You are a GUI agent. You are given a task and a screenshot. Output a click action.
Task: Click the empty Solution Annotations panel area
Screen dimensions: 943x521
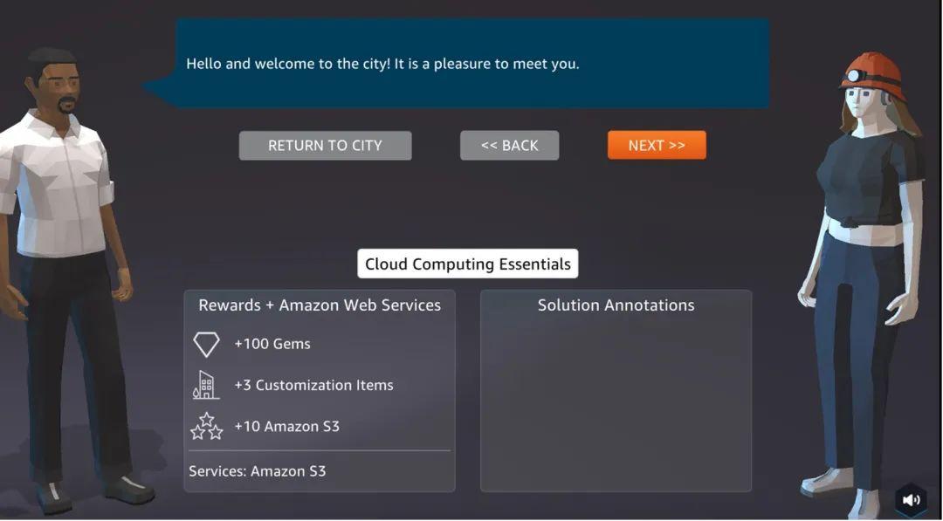[616, 402]
